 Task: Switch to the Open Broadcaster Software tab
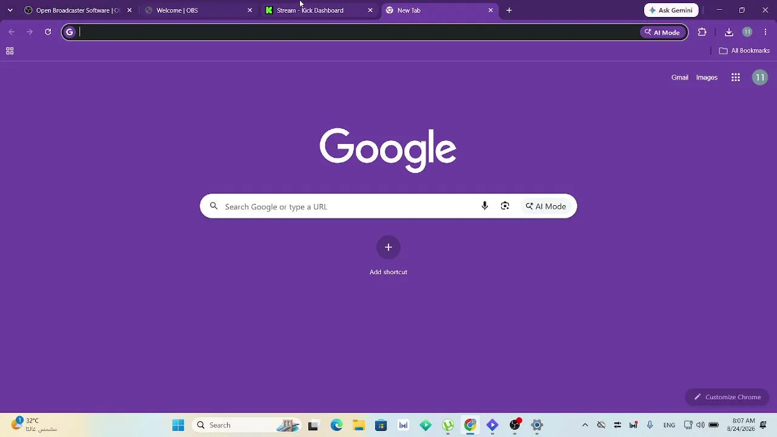pyautogui.click(x=78, y=10)
